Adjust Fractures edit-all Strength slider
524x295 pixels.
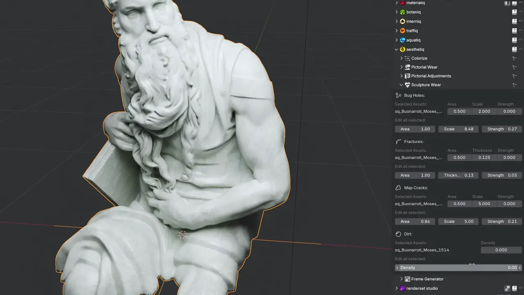[x=502, y=175]
